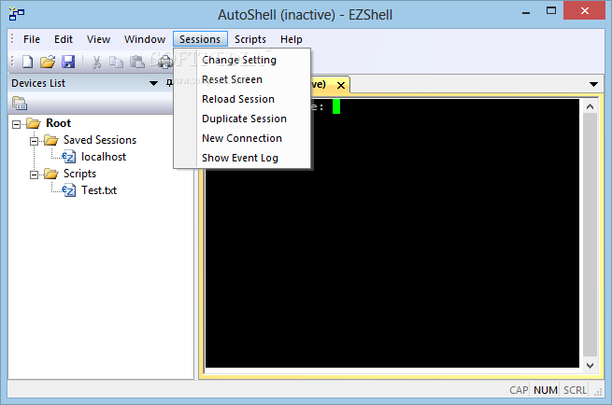Open the Devices List panel dropdown arrow
The width and height of the screenshot is (612, 405).
click(153, 83)
